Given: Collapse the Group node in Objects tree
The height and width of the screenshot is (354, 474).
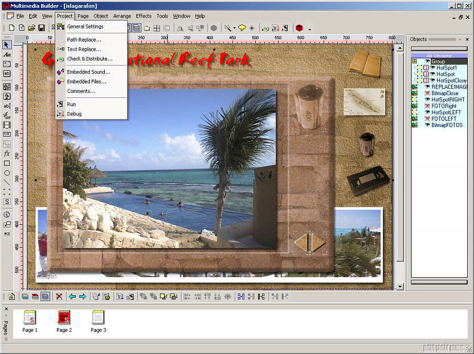Looking at the screenshot, I should [x=414, y=61].
